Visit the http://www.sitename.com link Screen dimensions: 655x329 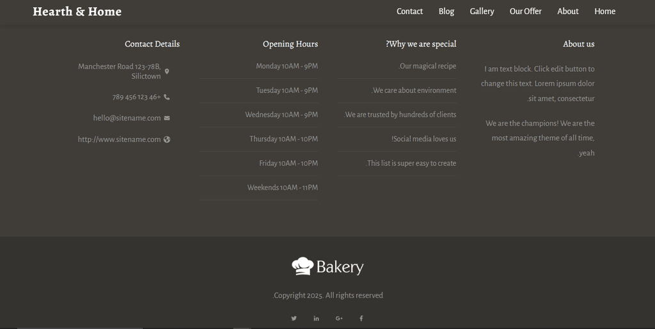click(119, 140)
